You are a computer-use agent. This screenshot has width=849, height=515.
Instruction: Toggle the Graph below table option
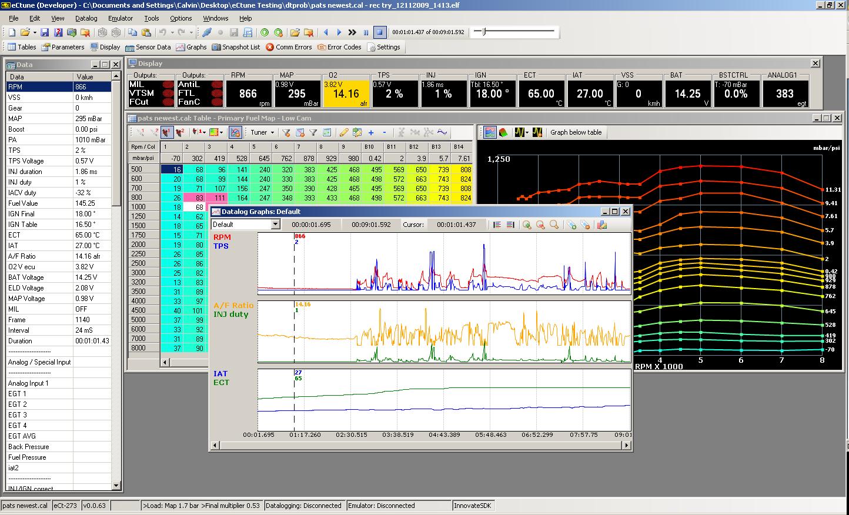coord(576,132)
